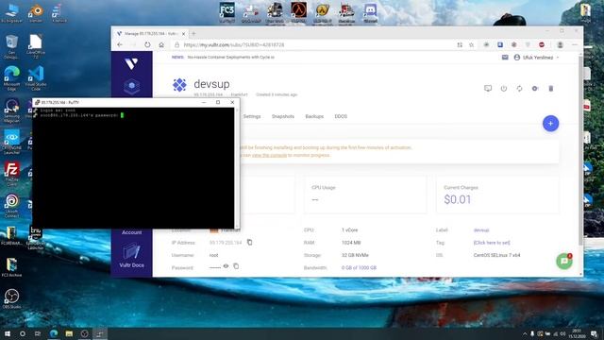Select the Ubisoft Connect desktop shortcut
This screenshot has width=604, height=340.
coord(11,206)
